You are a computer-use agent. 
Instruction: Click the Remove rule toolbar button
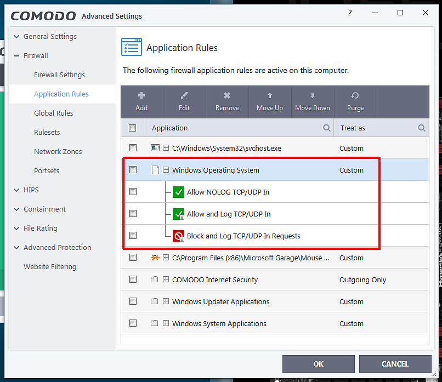click(x=227, y=102)
